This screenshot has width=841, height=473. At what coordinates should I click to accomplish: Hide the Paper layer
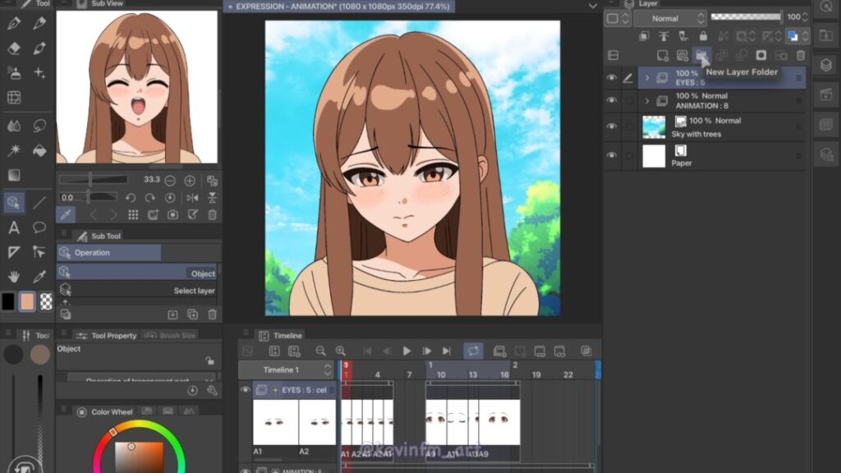pyautogui.click(x=611, y=155)
